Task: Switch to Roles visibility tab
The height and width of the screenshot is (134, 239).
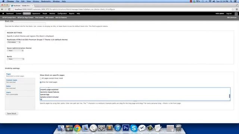Action: (20, 87)
